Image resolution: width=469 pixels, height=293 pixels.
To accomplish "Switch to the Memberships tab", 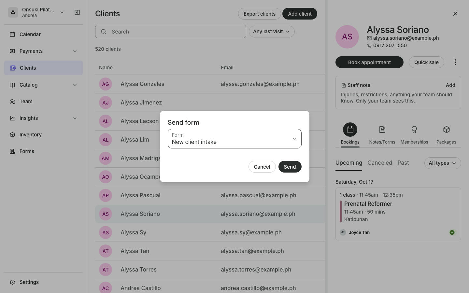I will [x=414, y=134].
